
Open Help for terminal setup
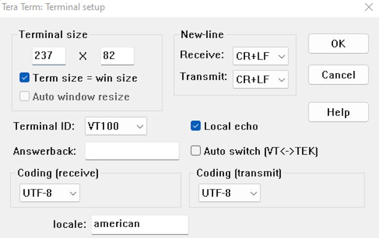tap(338, 112)
